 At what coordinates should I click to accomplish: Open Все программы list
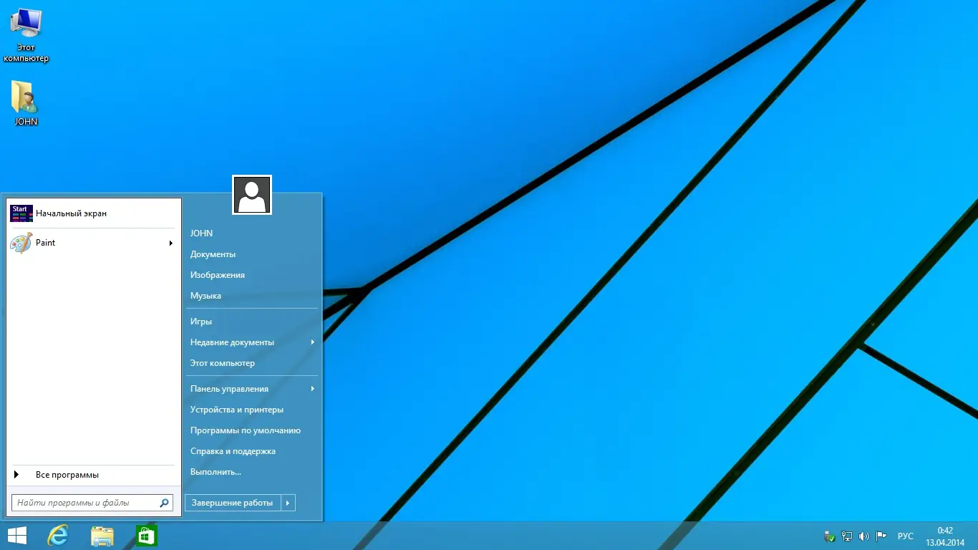[x=67, y=475]
